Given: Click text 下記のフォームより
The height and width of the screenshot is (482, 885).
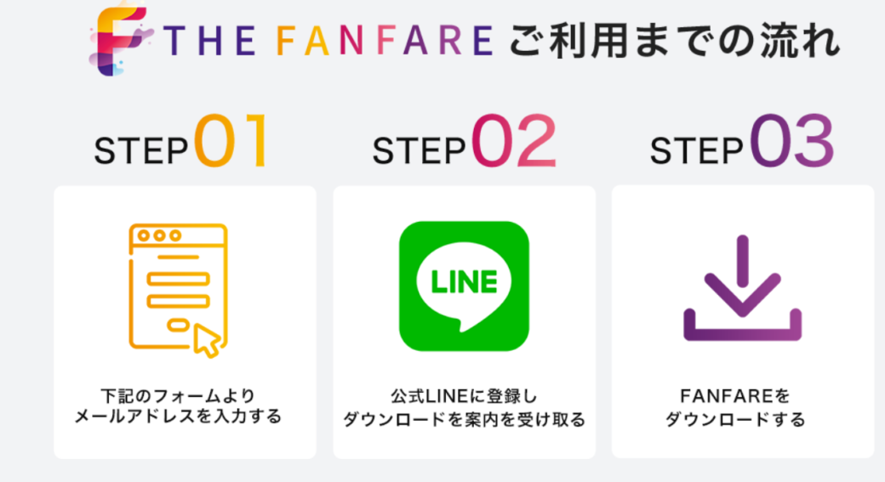Looking at the screenshot, I should pyautogui.click(x=179, y=396).
